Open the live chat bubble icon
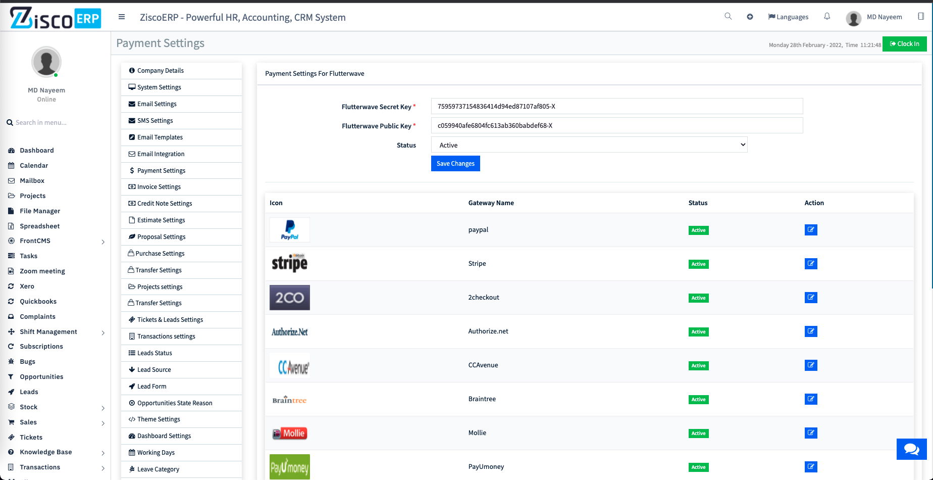 click(x=912, y=449)
